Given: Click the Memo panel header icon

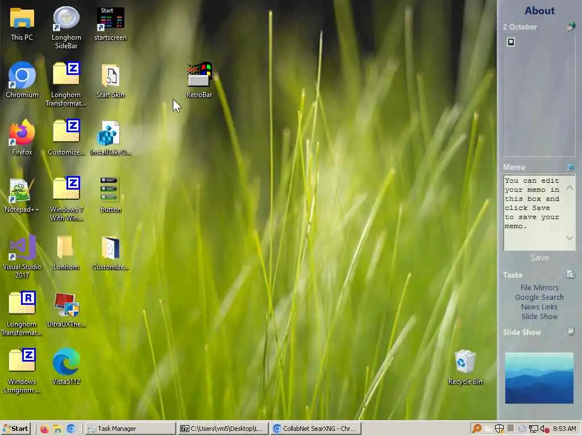Looking at the screenshot, I should (x=571, y=167).
